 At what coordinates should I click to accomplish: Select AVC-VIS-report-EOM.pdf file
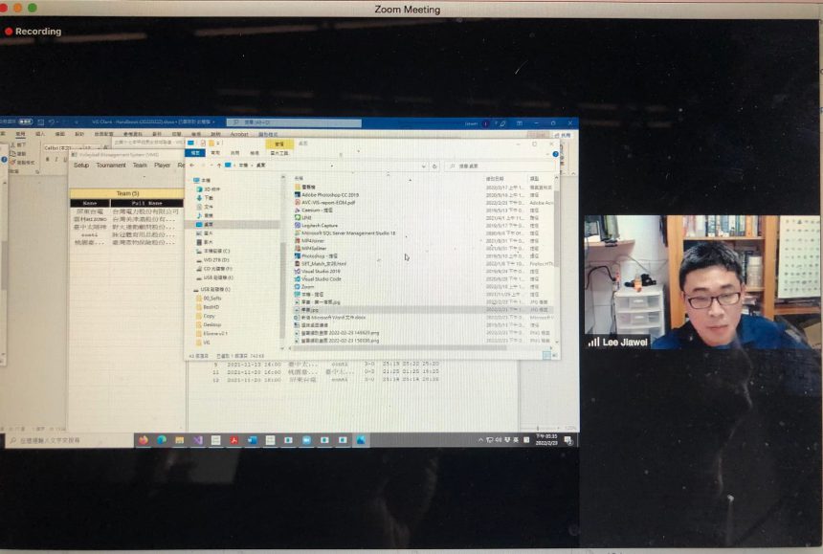tap(325, 202)
